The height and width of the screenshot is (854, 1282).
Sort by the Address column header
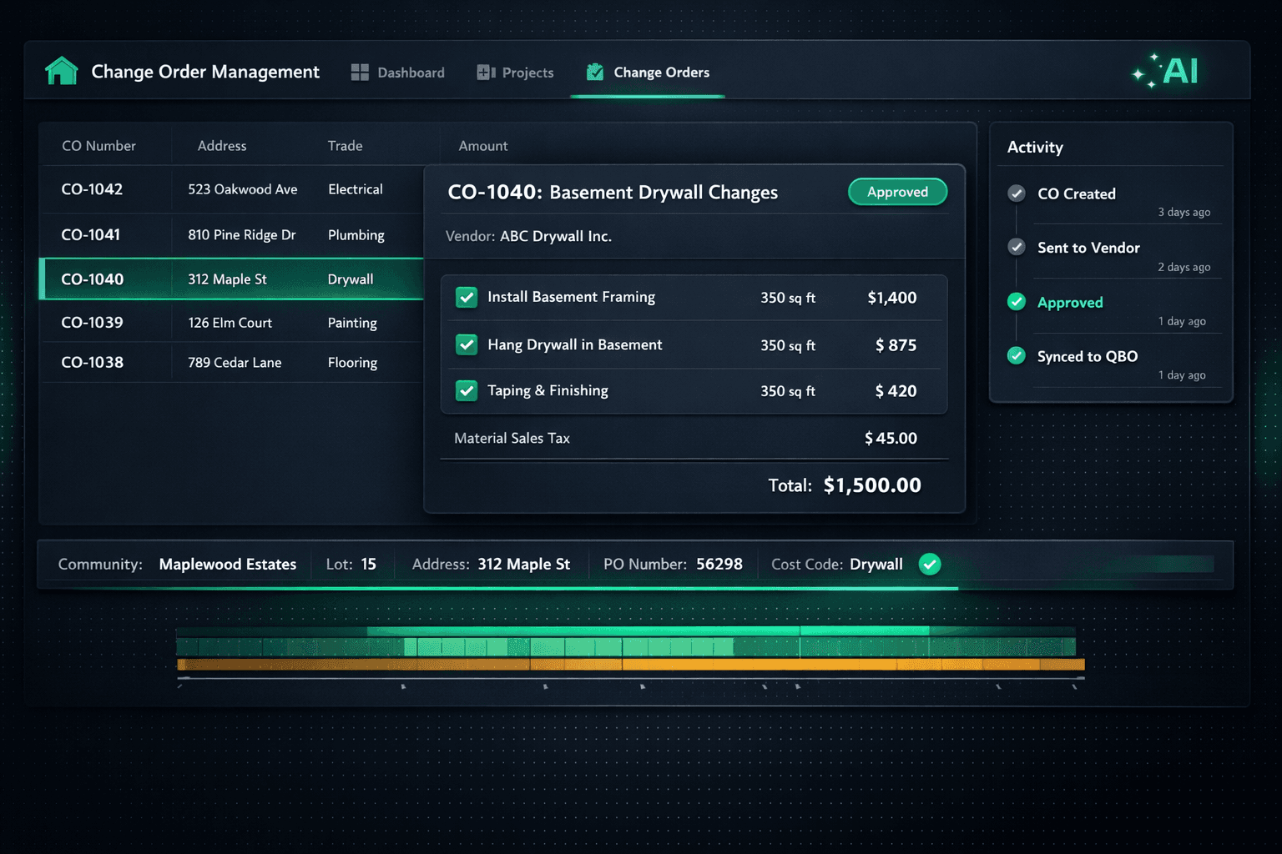pos(222,146)
